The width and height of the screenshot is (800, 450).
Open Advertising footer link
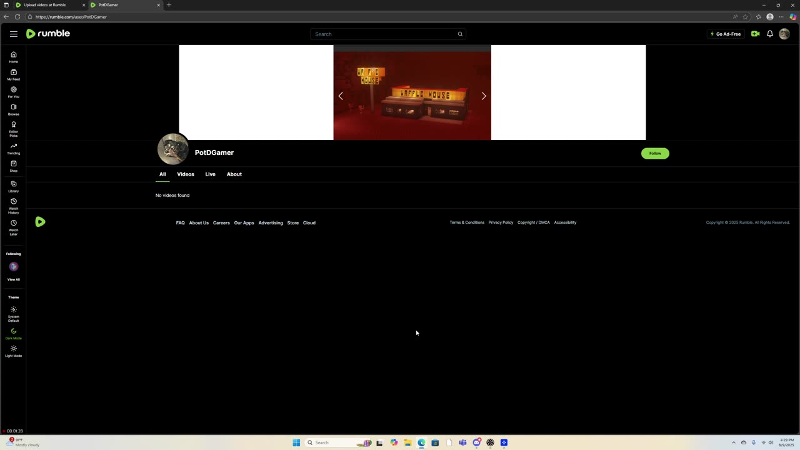tap(271, 222)
